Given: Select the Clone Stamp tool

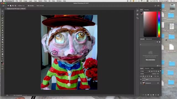Looking at the screenshot, I should [x=2, y=30].
